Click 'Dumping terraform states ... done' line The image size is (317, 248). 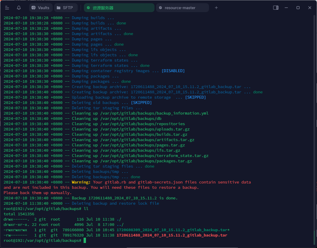pos(111,66)
